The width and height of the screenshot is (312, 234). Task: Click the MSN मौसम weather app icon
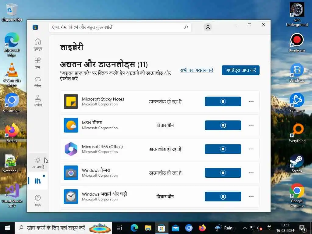[71, 125]
